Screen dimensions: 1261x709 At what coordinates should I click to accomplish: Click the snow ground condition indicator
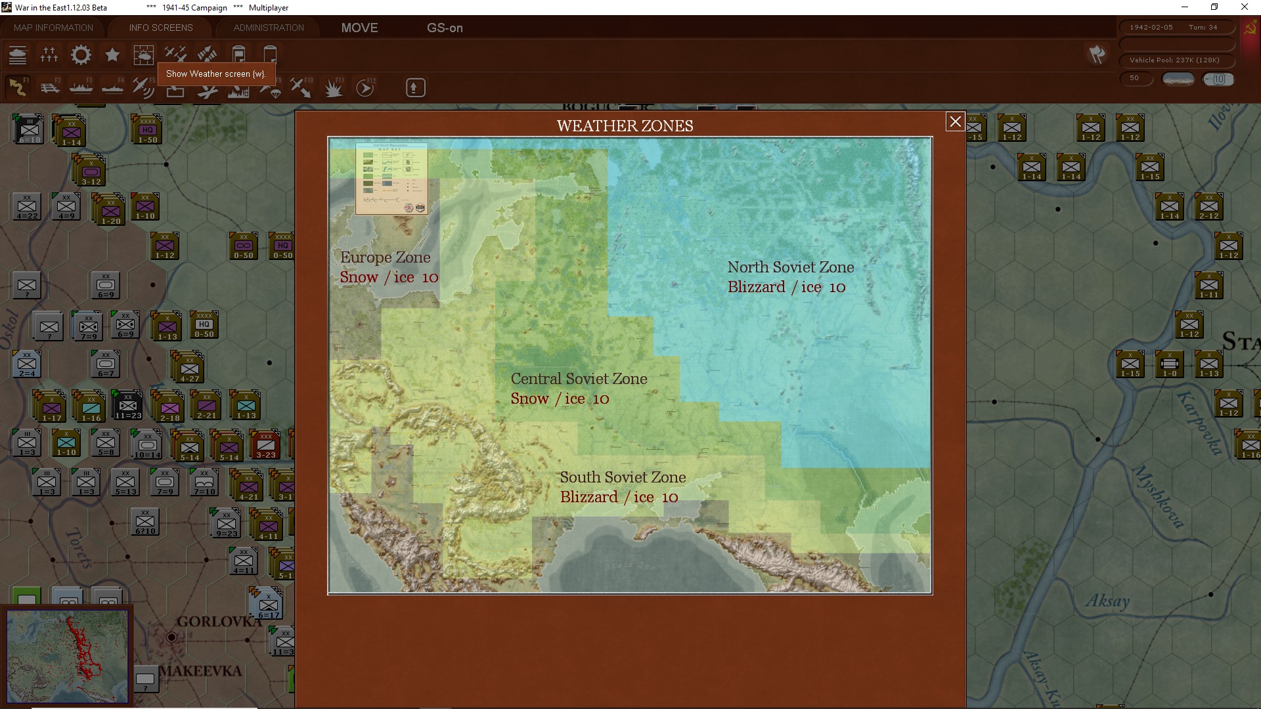(1178, 79)
